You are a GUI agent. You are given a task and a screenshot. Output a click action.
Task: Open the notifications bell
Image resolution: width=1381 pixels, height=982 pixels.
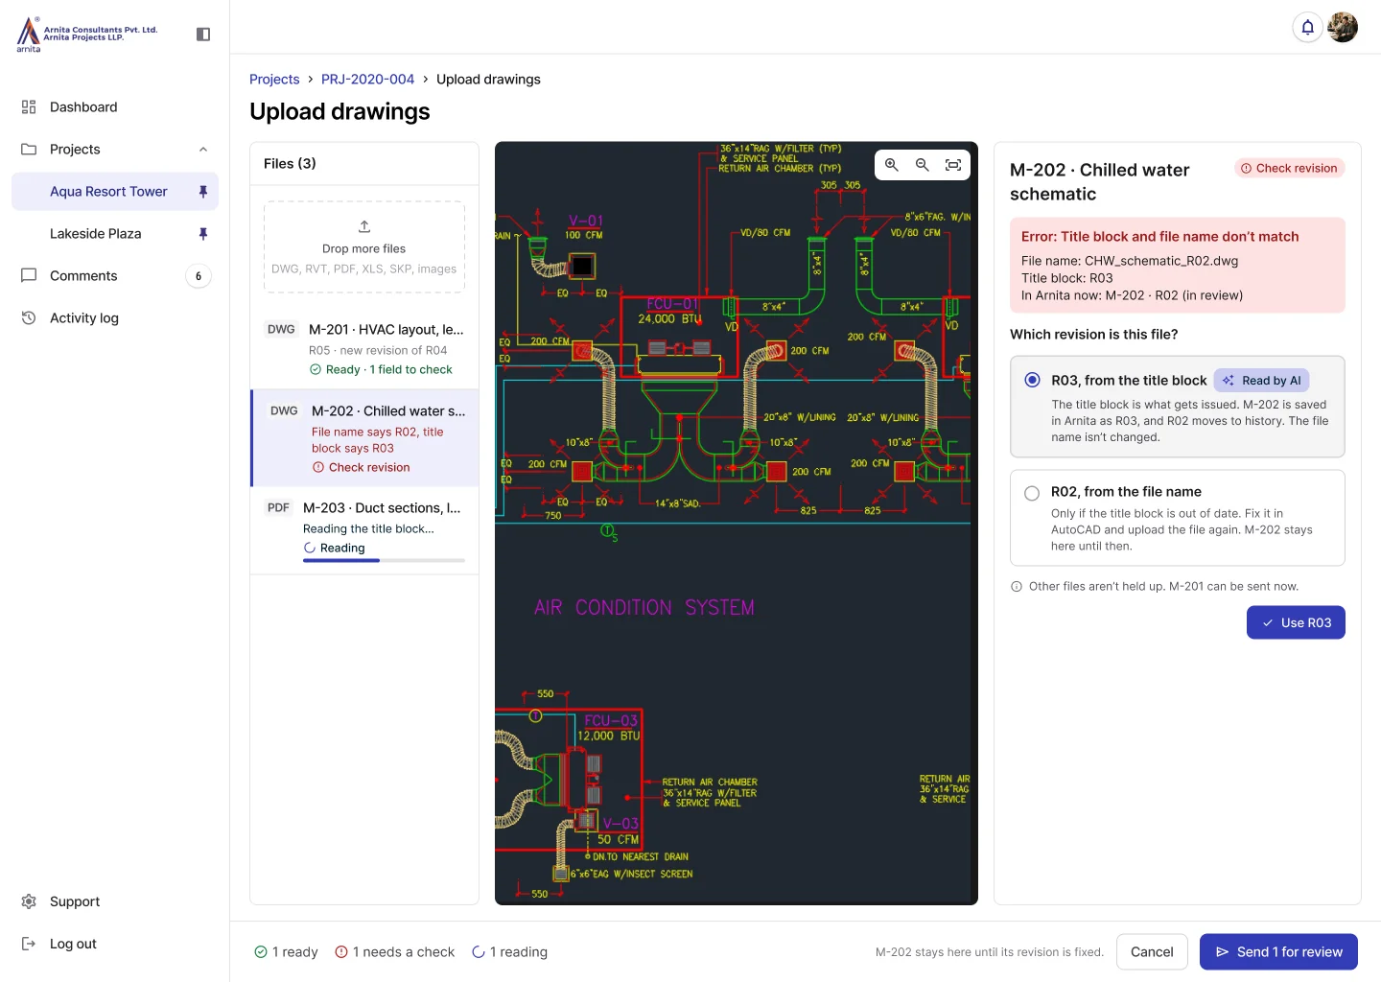[x=1307, y=27]
